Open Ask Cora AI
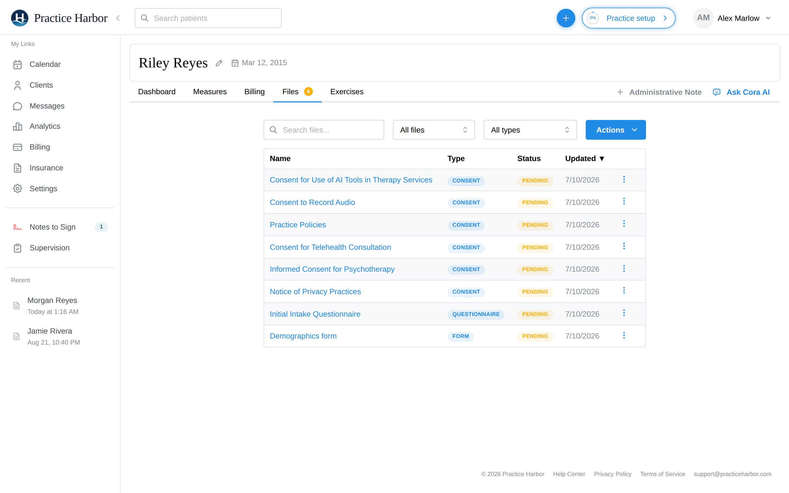Viewport: 789px width, 493px height. 741,92
